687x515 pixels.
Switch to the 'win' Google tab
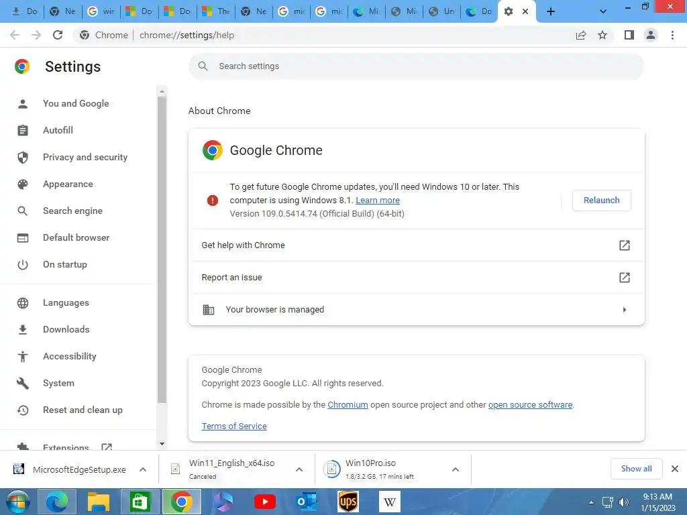(101, 11)
